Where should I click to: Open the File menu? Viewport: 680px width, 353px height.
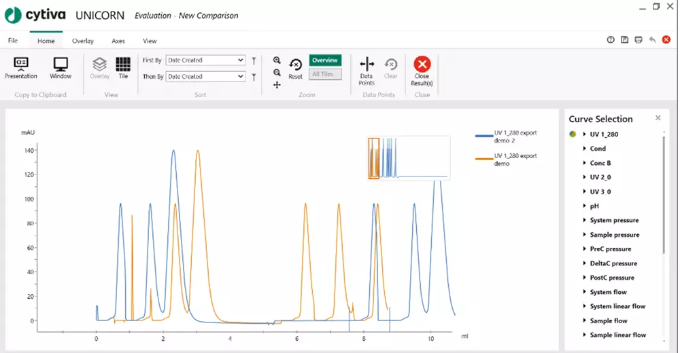(13, 41)
